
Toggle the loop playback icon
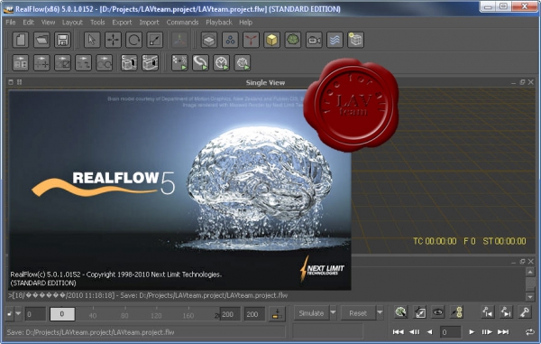click(529, 332)
